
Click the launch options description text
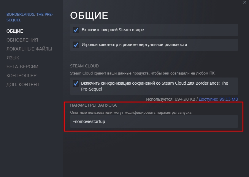coord(131,112)
